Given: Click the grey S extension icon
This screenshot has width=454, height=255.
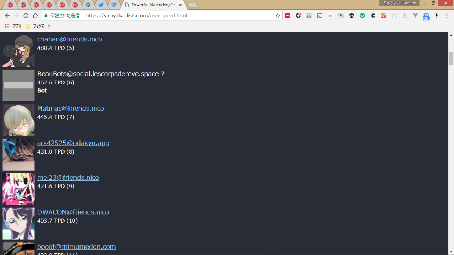Looking at the screenshot, I should 341,16.
